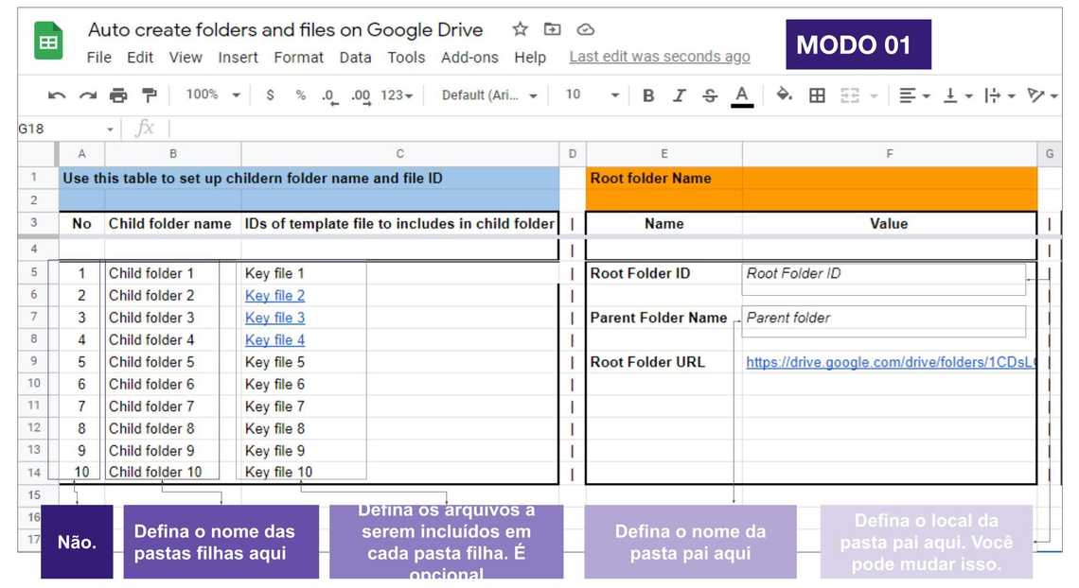Image resolution: width=1079 pixels, height=588 pixels.
Task: Open the Tools menu
Action: (x=406, y=58)
